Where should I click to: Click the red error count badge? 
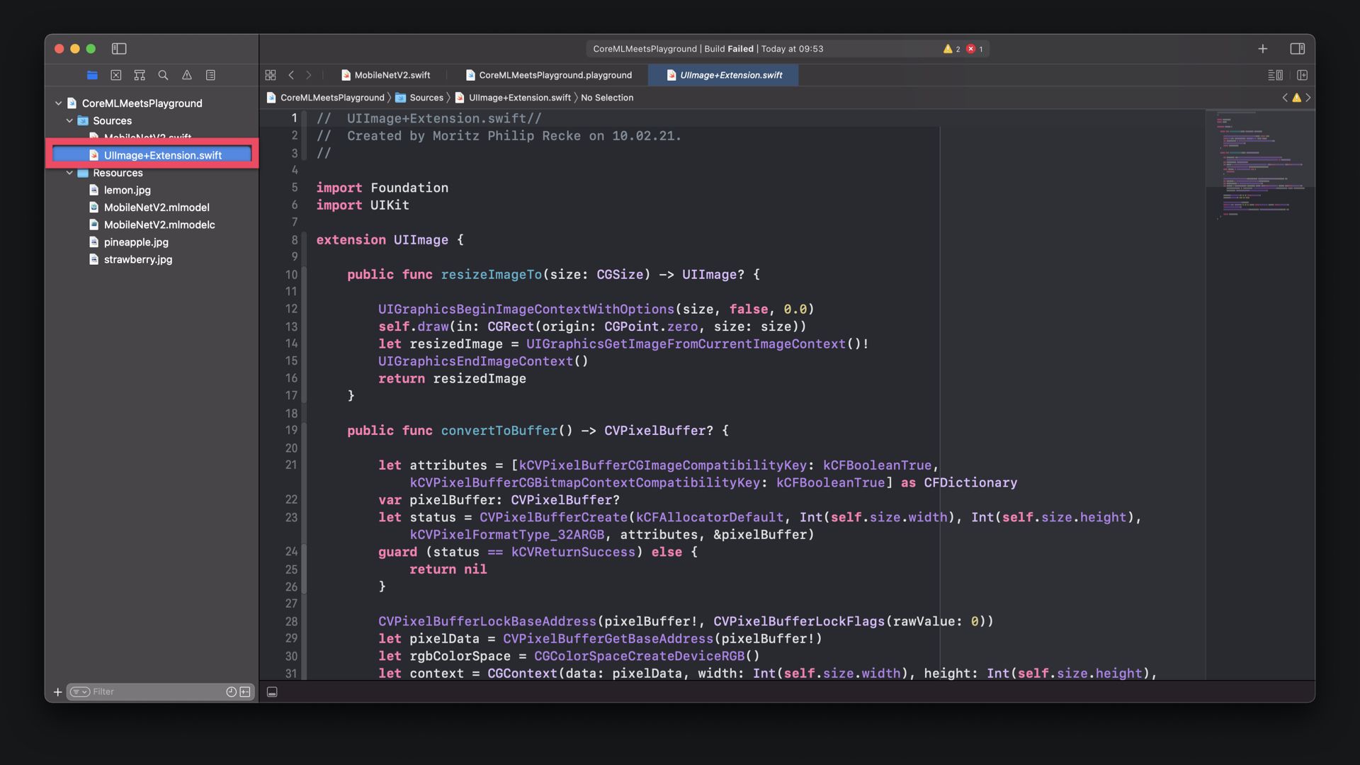coord(975,49)
